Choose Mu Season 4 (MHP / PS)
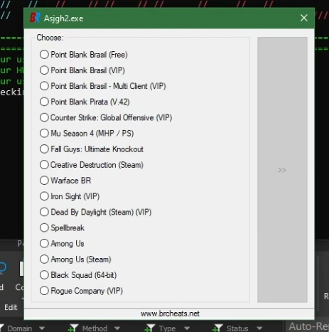 (x=87, y=133)
